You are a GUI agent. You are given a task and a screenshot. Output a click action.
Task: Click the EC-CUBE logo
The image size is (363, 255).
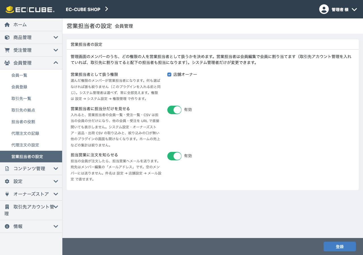[30, 9]
